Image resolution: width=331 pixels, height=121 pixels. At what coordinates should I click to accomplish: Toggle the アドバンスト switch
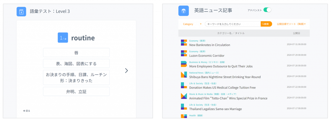pyautogui.click(x=267, y=10)
